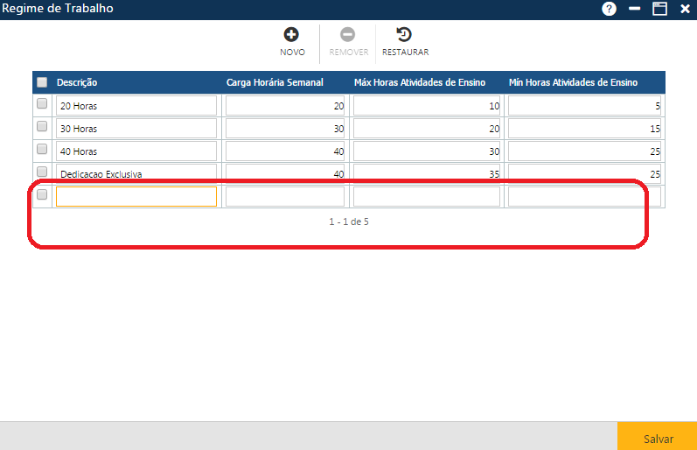The width and height of the screenshot is (697, 450).
Task: Check the box for 20 Horas row
Action: coord(42,104)
